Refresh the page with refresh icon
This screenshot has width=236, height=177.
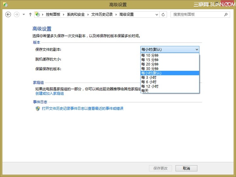pos(163,15)
